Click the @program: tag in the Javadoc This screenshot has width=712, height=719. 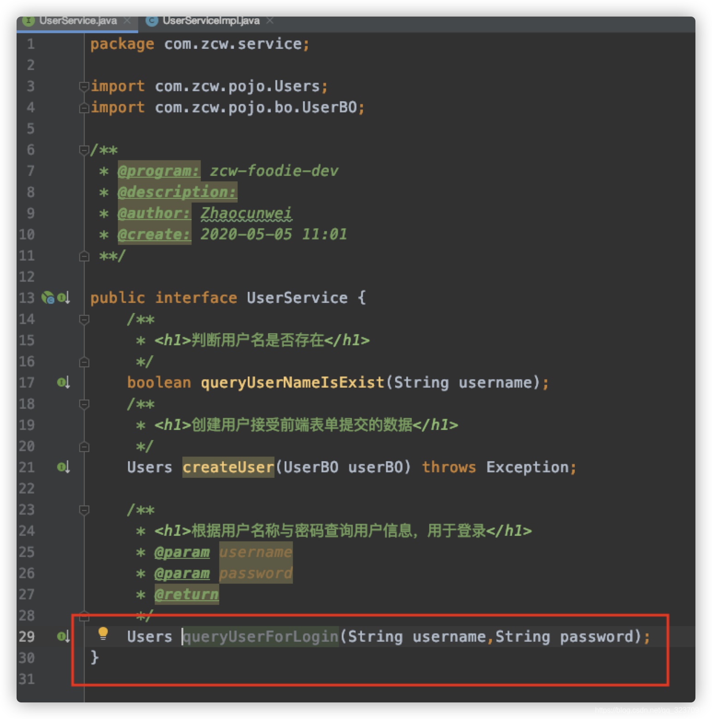click(159, 171)
